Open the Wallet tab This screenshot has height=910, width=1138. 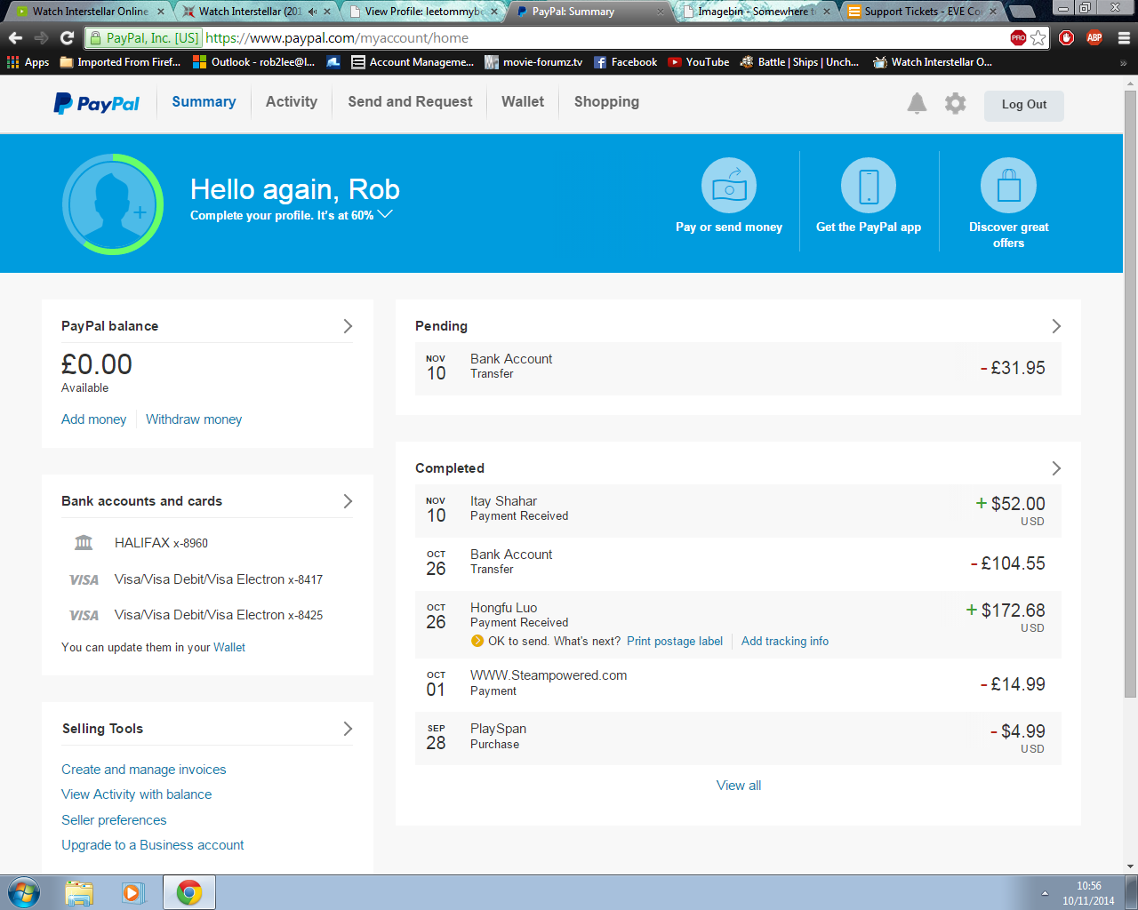click(x=523, y=101)
